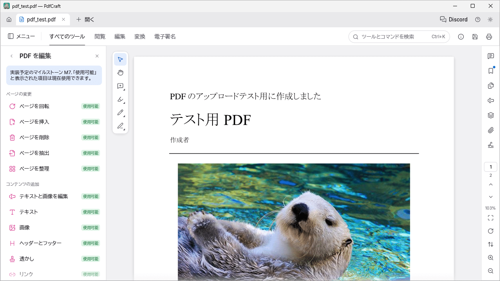The width and height of the screenshot is (500, 281).
Task: Open the 電子署名 tab
Action: pos(165,37)
